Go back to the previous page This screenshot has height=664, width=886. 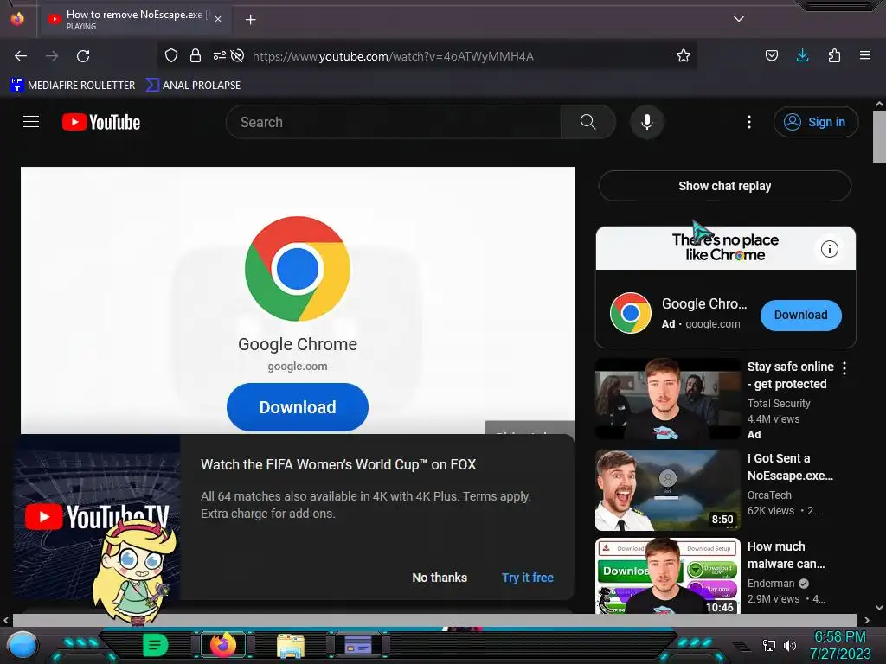tap(21, 56)
